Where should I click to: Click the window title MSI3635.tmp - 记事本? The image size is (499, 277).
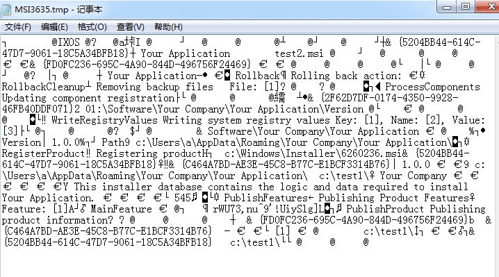[x=58, y=10]
